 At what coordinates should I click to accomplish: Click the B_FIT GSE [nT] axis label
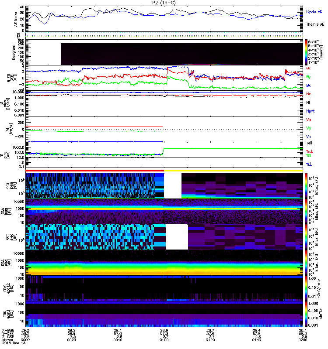pyautogui.click(x=12, y=78)
